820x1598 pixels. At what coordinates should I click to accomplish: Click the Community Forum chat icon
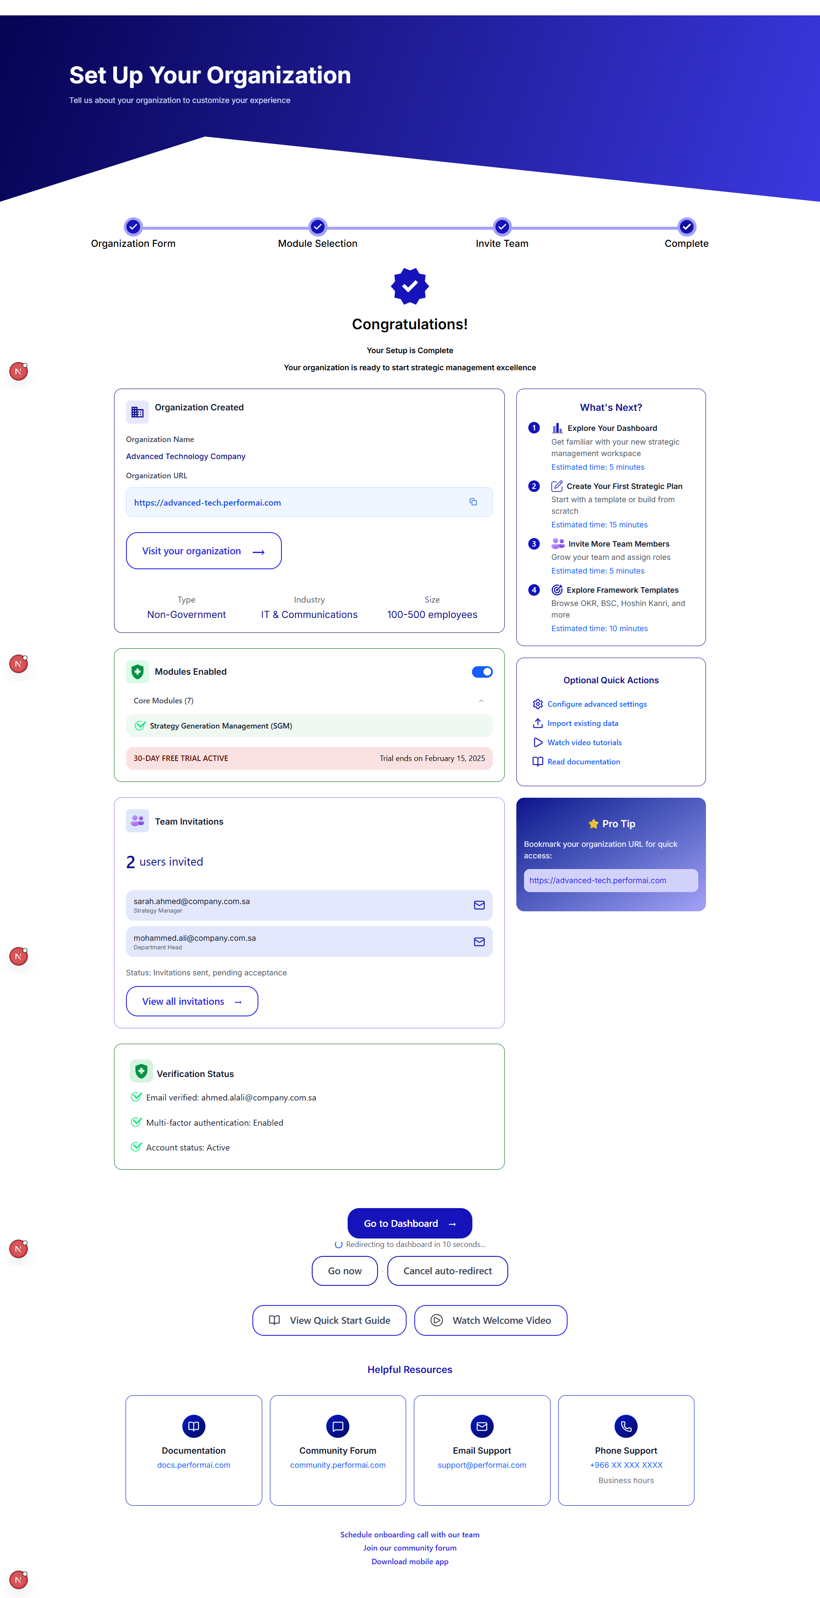337,1426
